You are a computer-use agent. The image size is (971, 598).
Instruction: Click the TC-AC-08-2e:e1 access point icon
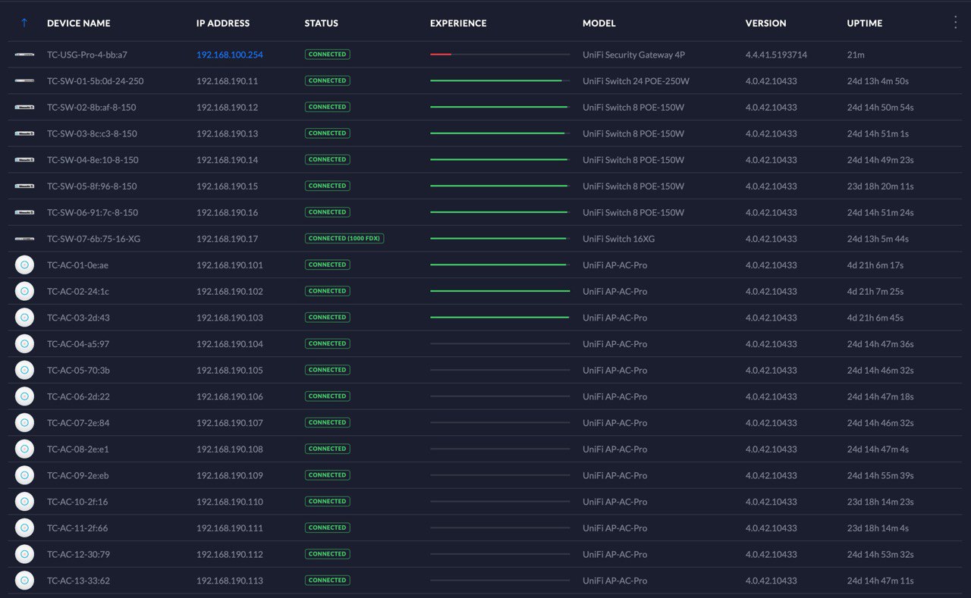tap(24, 449)
